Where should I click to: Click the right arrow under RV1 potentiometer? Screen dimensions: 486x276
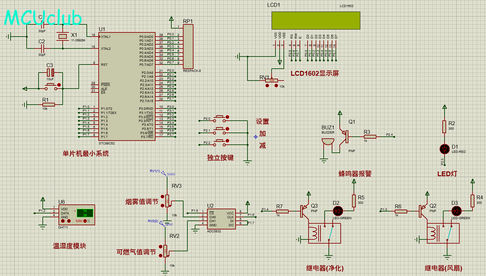276,86
